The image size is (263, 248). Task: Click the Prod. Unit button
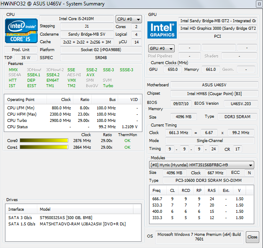(21, 50)
